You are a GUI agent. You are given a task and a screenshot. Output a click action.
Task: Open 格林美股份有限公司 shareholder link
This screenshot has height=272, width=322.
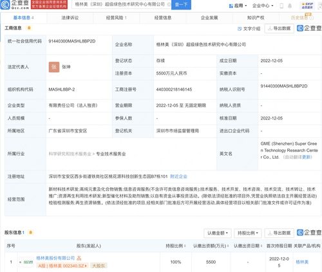click(x=55, y=258)
